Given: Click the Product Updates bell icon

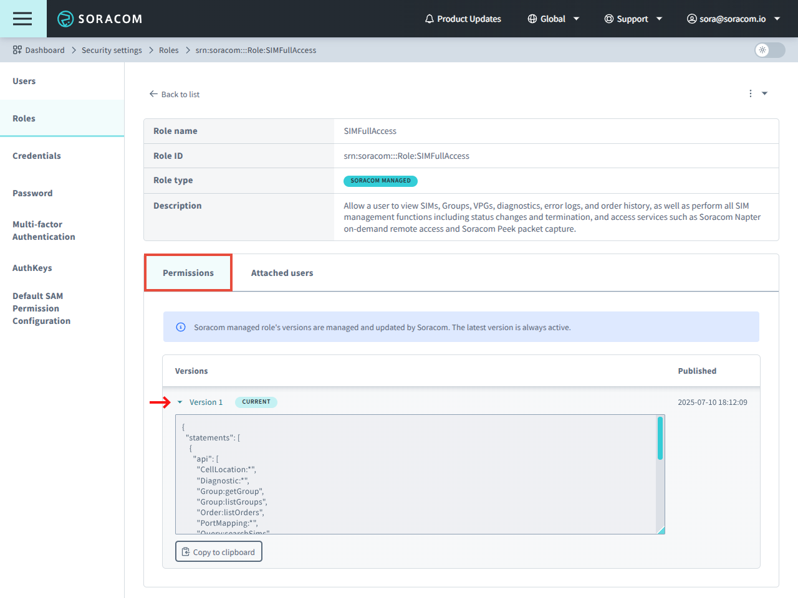Looking at the screenshot, I should click(x=429, y=19).
